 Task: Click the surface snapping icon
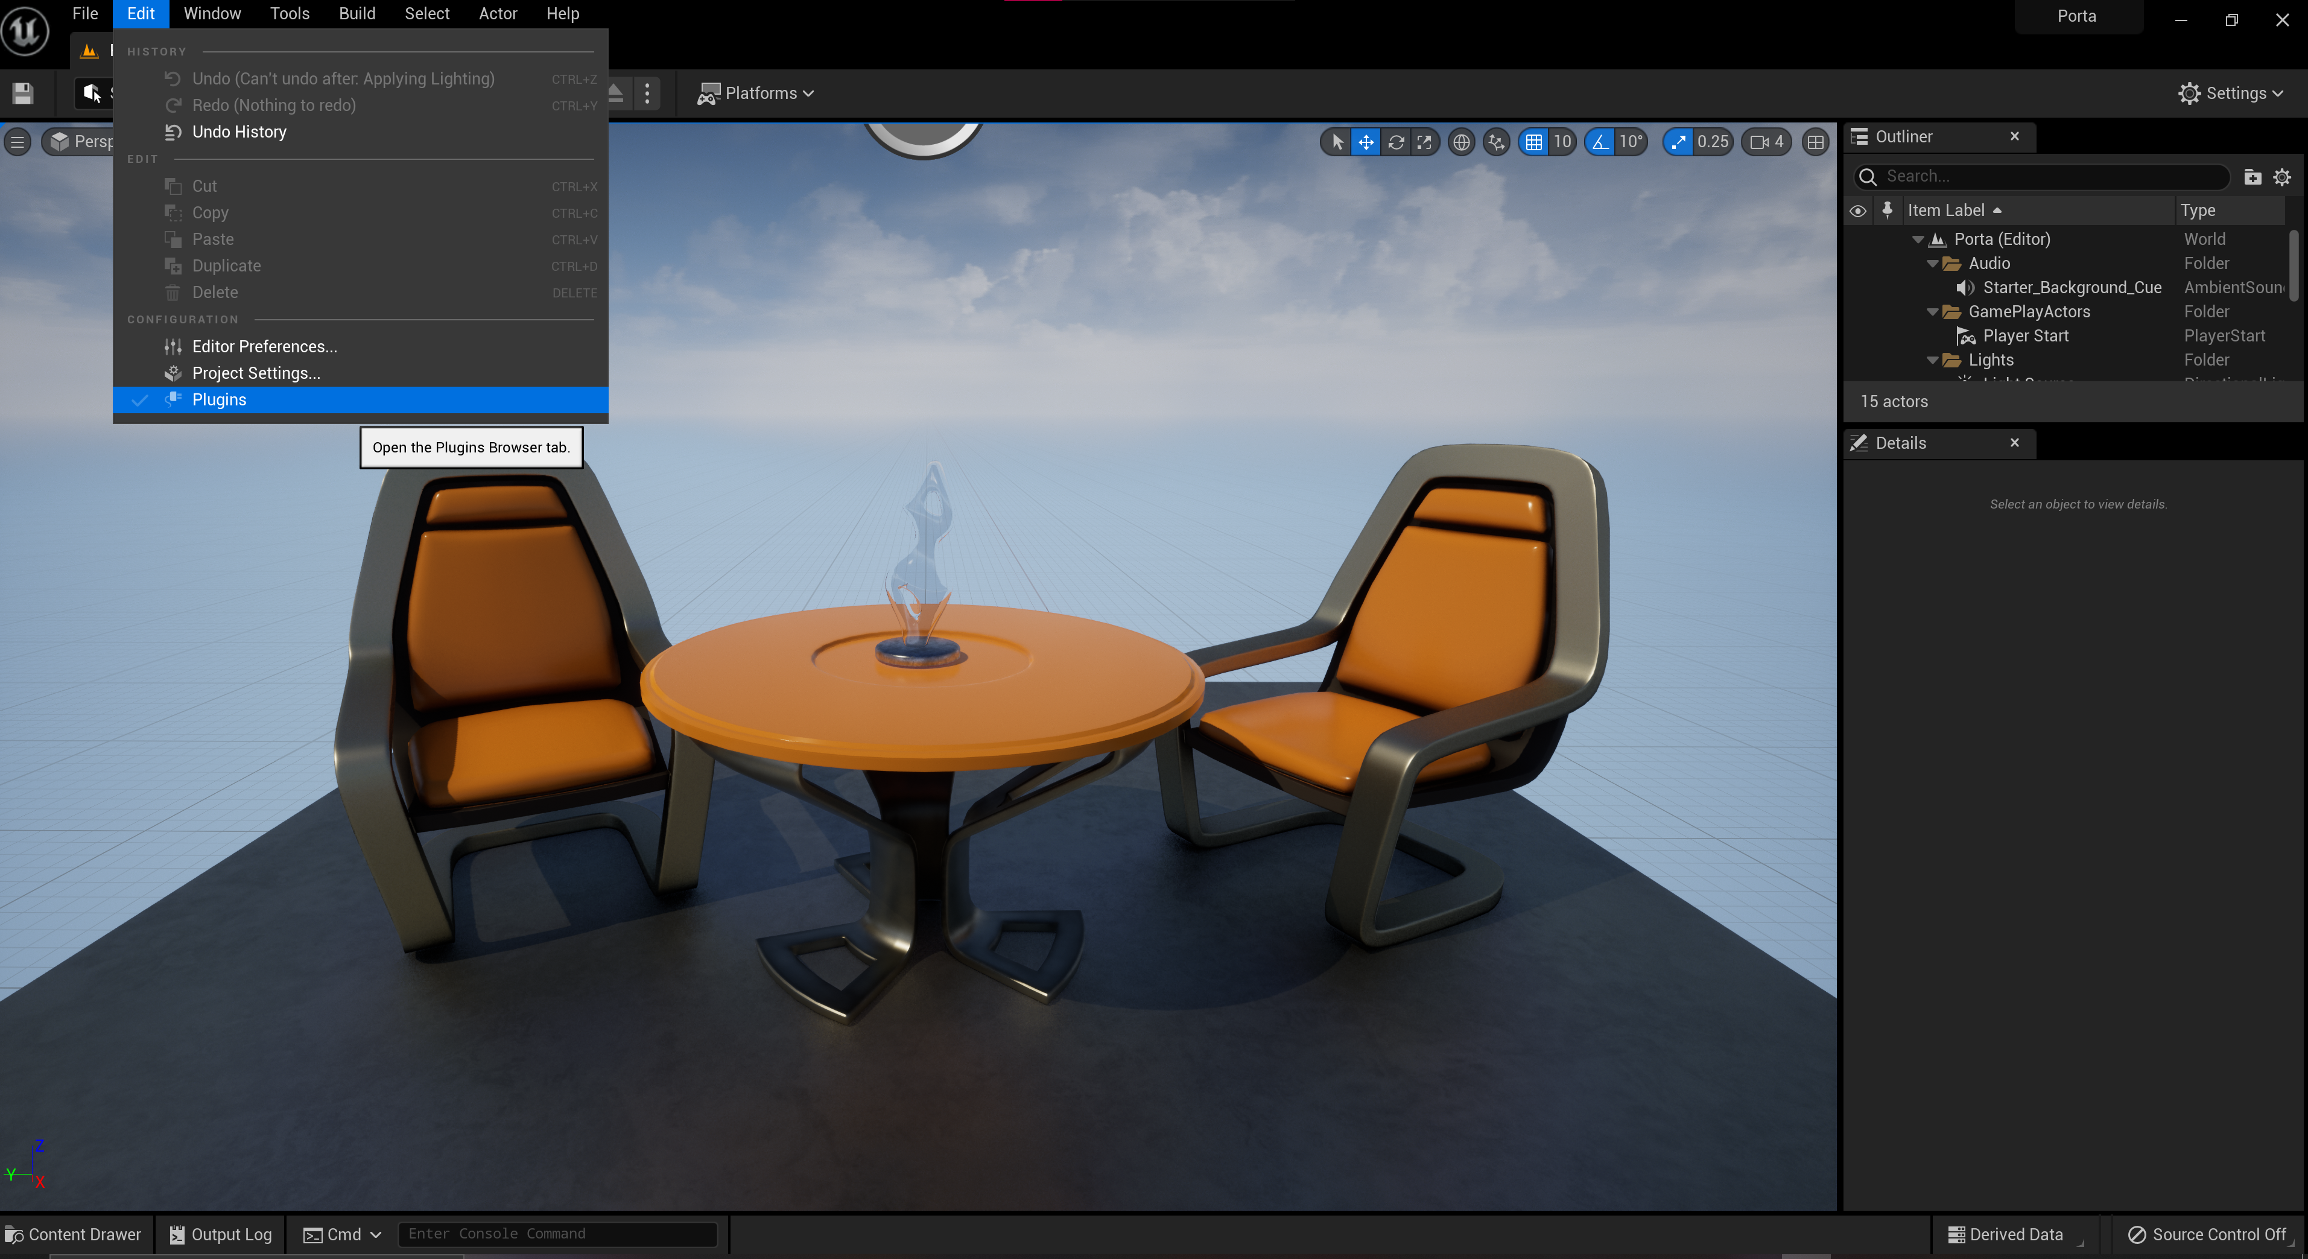[1496, 142]
